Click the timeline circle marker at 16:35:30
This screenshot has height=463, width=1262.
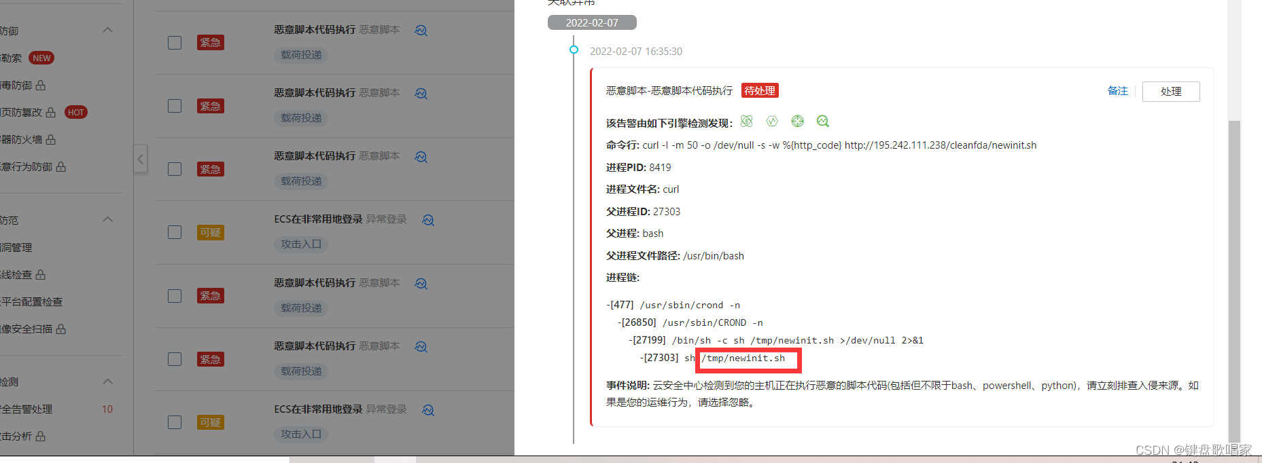574,50
